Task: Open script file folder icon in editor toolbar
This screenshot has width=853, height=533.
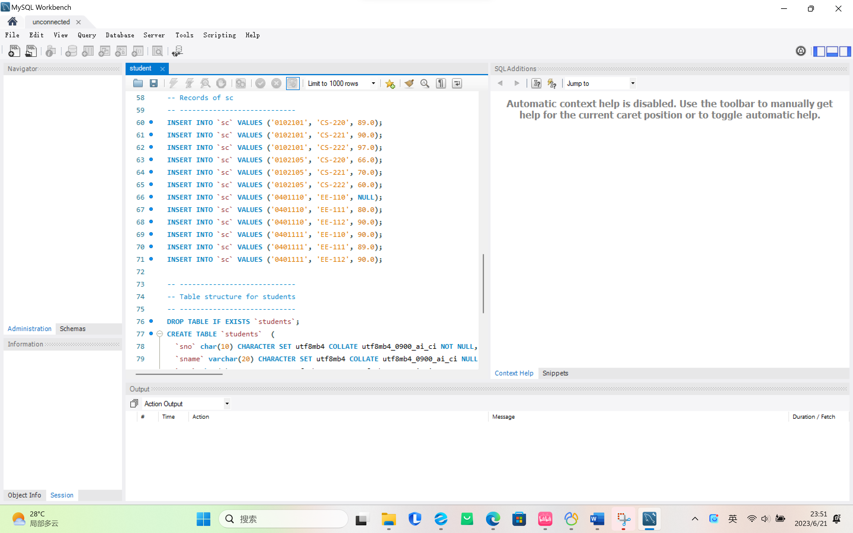Action: 138,83
